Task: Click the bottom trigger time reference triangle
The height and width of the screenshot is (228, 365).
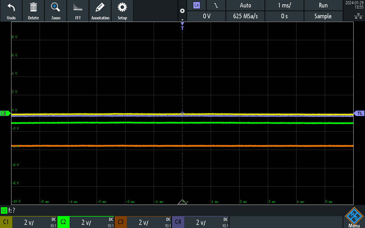Action: 182,202
